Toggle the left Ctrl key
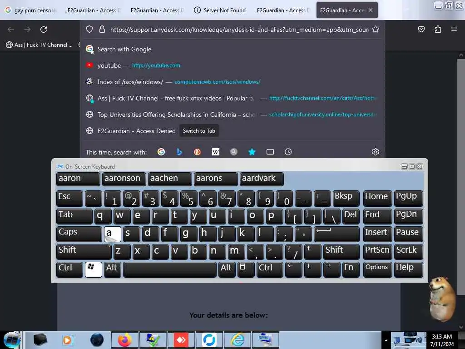 click(x=69, y=269)
